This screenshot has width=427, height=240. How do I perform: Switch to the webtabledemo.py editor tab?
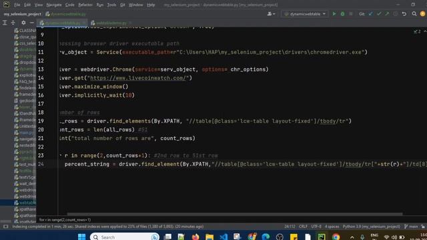[111, 23]
